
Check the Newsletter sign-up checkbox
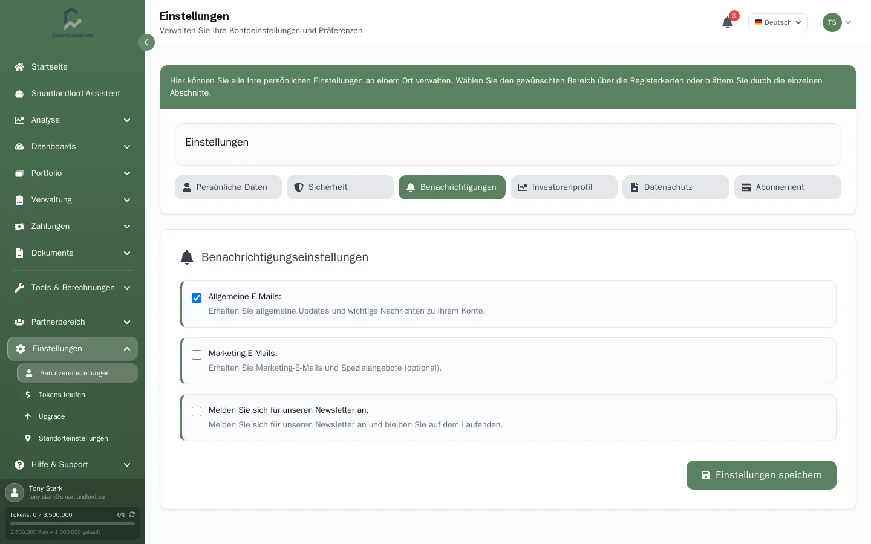click(197, 412)
